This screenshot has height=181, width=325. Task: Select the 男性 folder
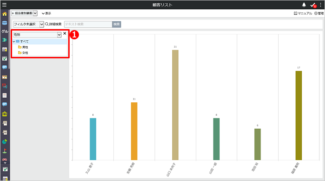click(23, 47)
